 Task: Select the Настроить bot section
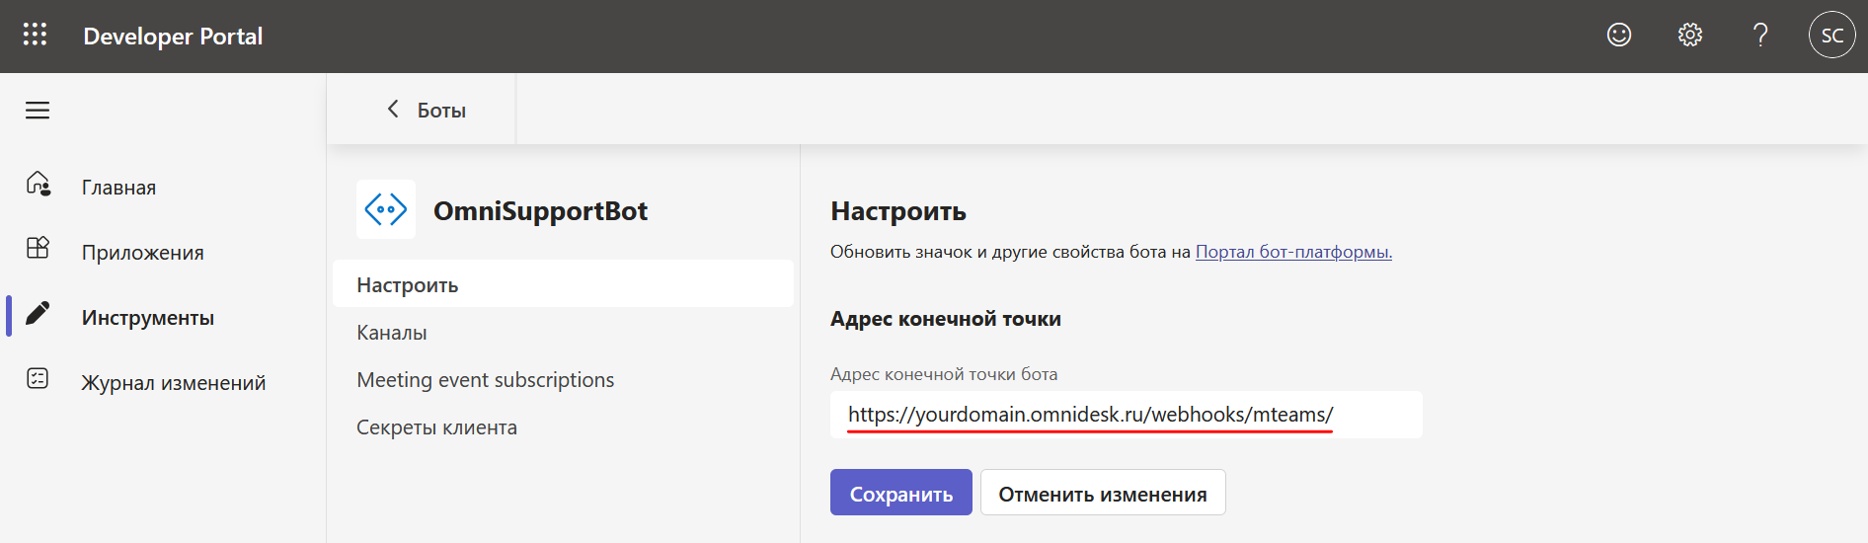(563, 284)
